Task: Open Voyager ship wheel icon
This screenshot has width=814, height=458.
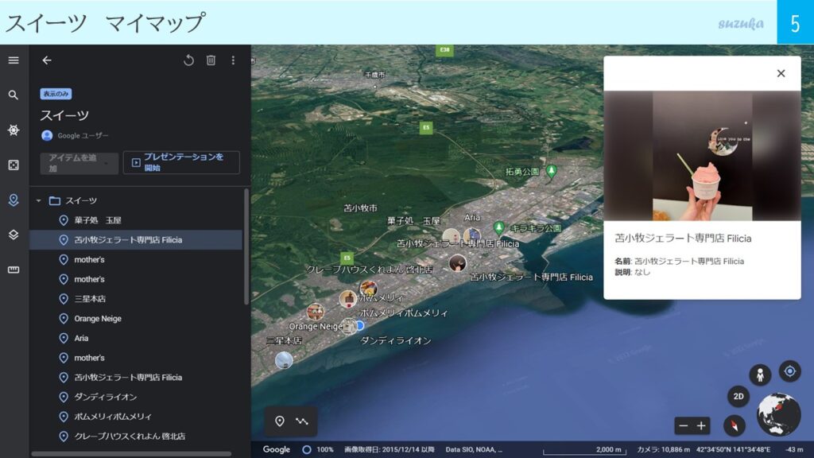Action: 14,130
